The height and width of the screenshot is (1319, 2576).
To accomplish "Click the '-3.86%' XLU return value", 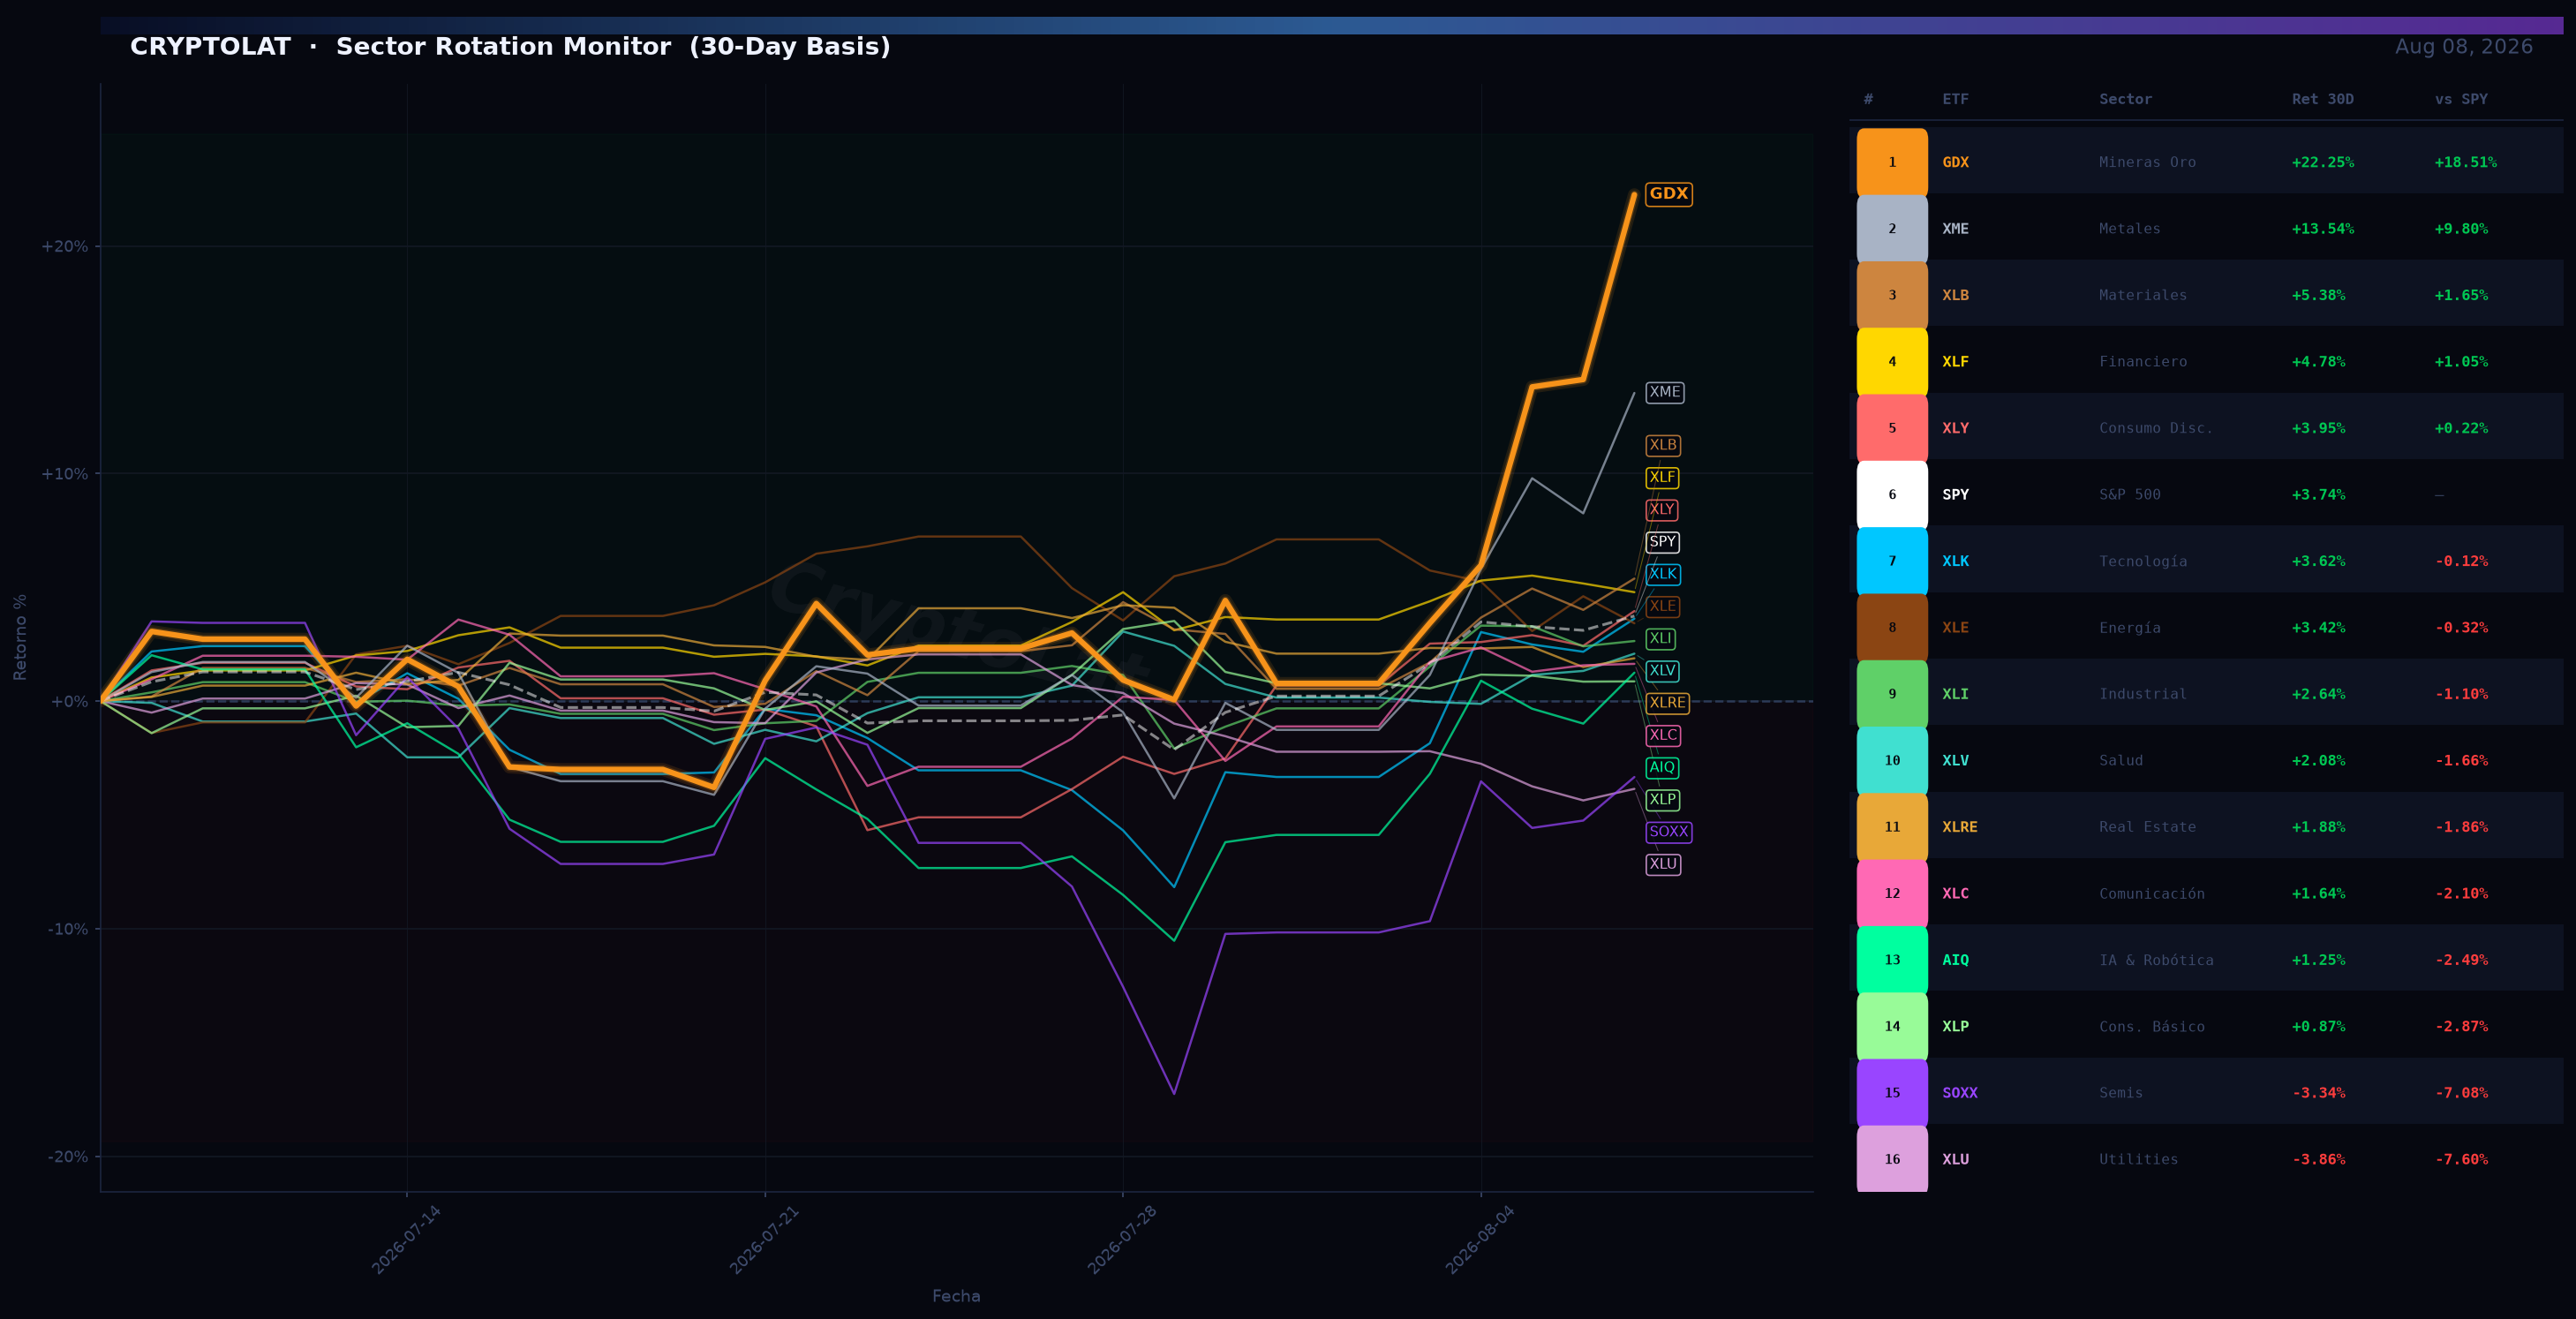I will click(x=2318, y=1160).
